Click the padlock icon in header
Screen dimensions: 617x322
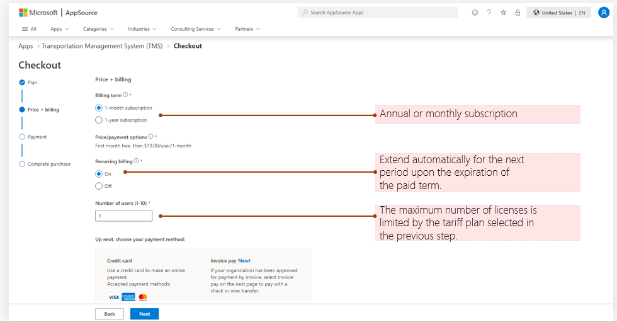pyautogui.click(x=518, y=13)
